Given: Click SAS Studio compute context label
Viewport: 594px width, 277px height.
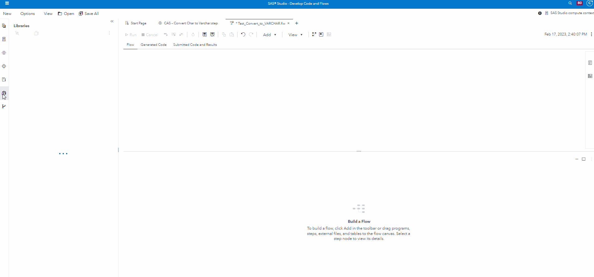Looking at the screenshot, I should 572,13.
